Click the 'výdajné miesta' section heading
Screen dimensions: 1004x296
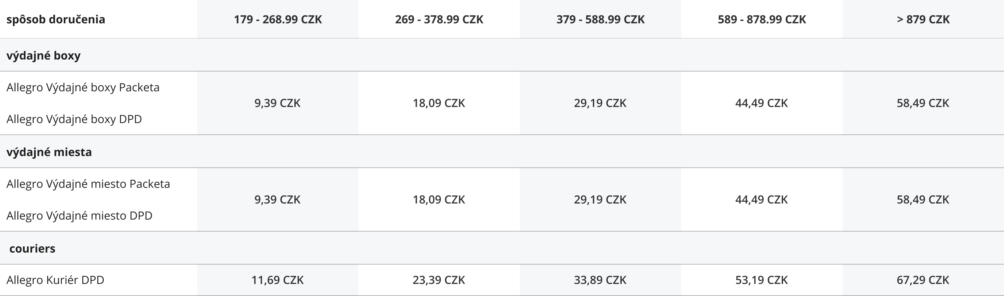49,151
